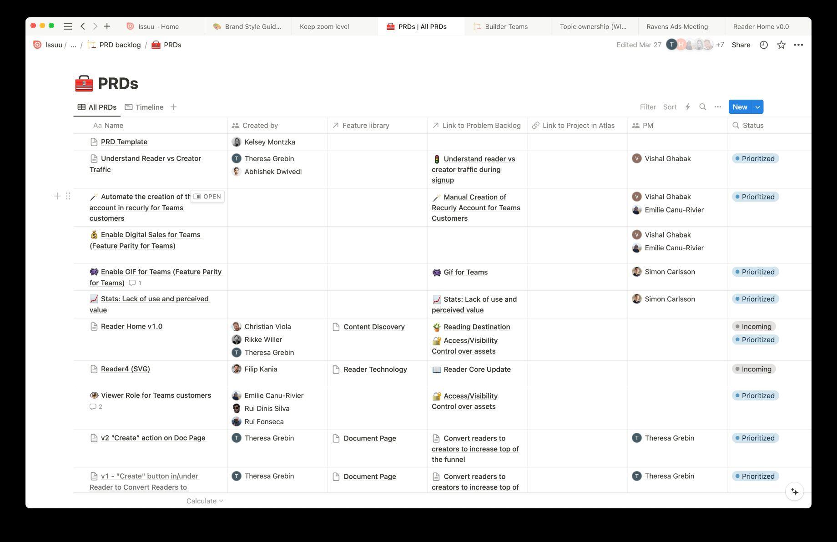Image resolution: width=837 pixels, height=542 pixels.
Task: Click the Reader4 (SVG) page icon
Action: [x=94, y=369]
